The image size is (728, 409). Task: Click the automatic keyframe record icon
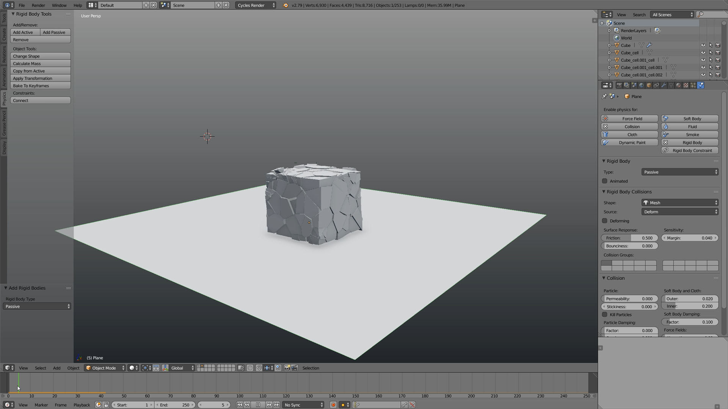click(x=333, y=405)
